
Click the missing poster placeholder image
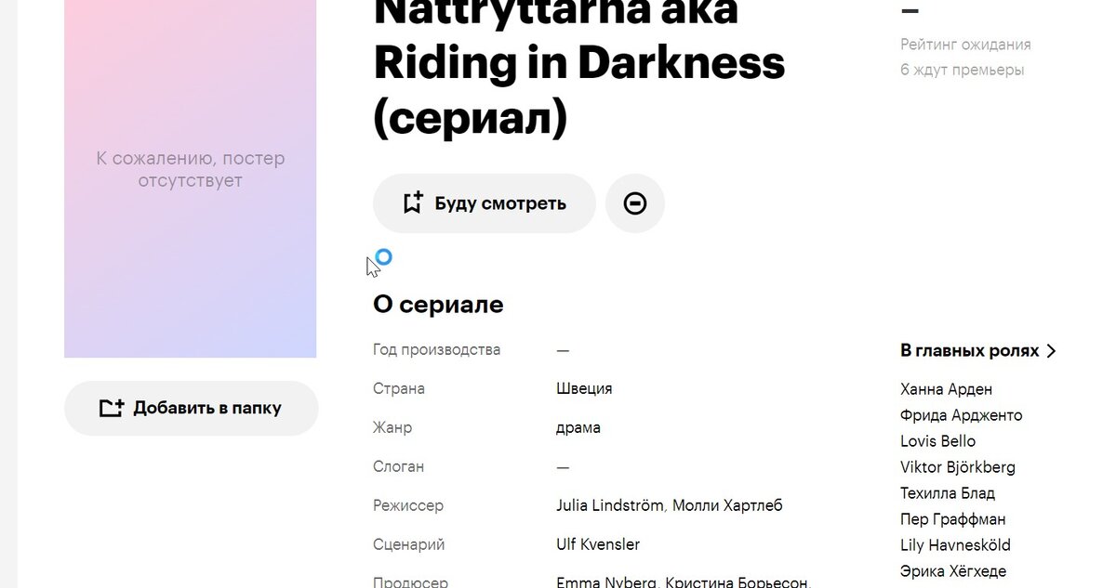click(191, 178)
